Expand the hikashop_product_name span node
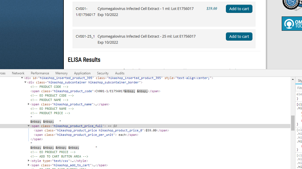302x169 pixels. (29, 104)
